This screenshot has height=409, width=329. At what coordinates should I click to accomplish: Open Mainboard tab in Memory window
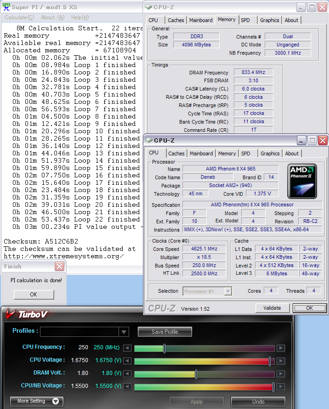point(201,20)
